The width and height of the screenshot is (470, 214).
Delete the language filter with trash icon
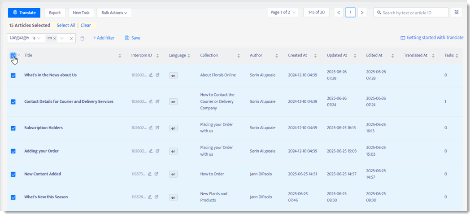83,39
